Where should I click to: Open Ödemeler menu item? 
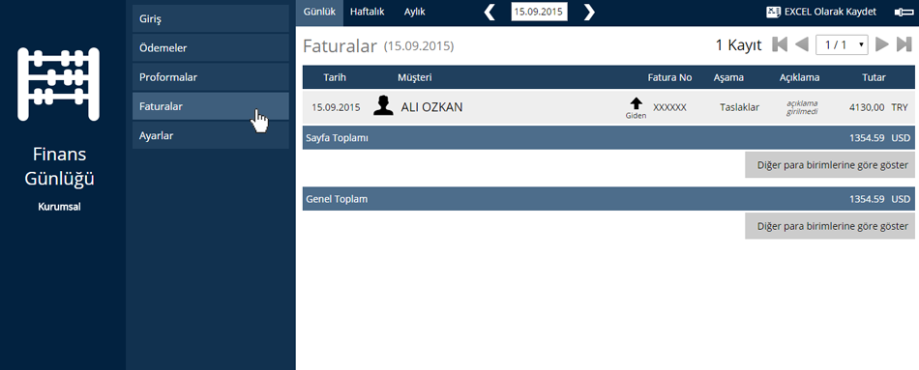(x=211, y=48)
